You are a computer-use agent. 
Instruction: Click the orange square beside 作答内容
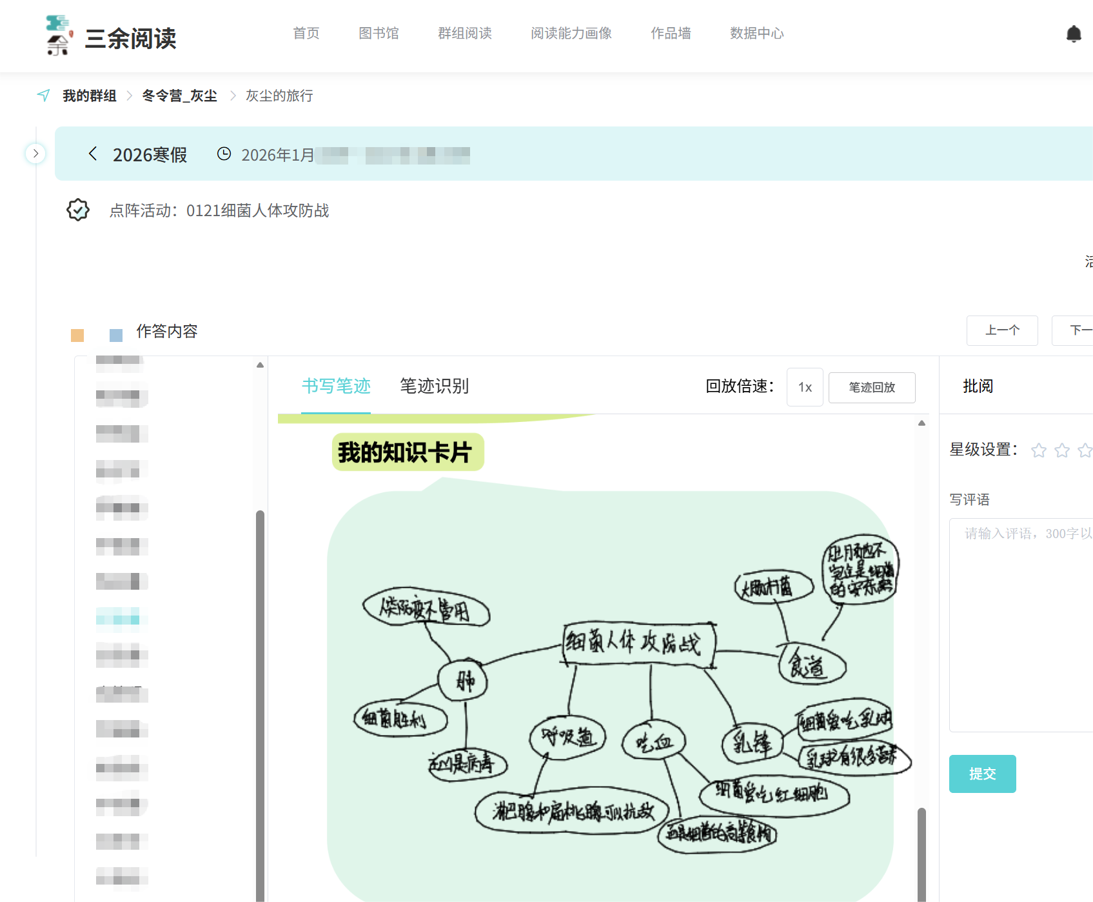coord(77,335)
